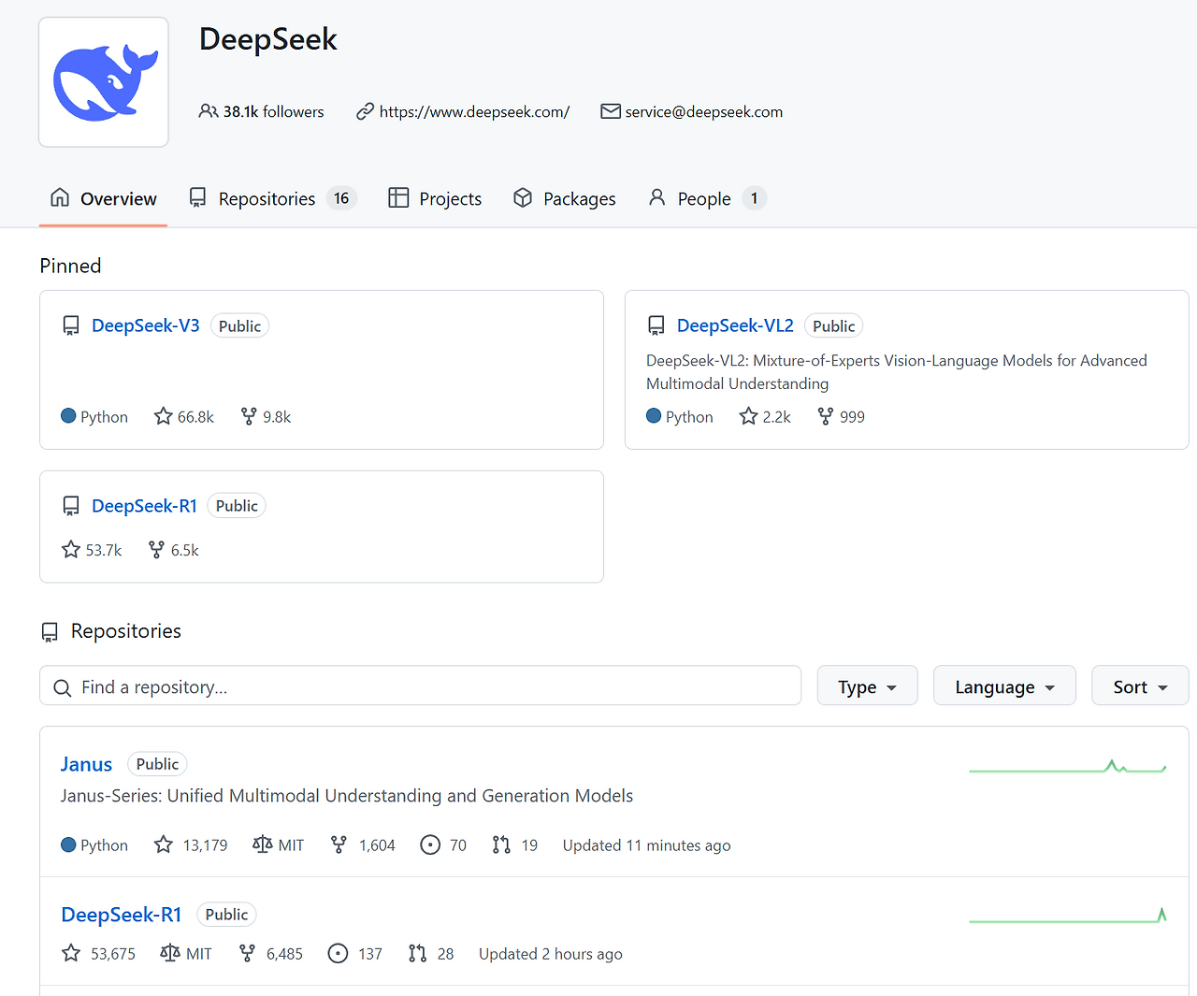Click the mail envelope icon

coord(611,111)
